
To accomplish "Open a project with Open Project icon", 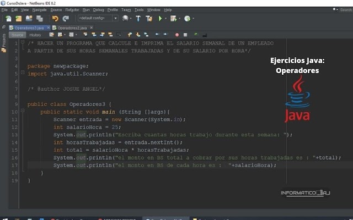I will click(x=29, y=18).
